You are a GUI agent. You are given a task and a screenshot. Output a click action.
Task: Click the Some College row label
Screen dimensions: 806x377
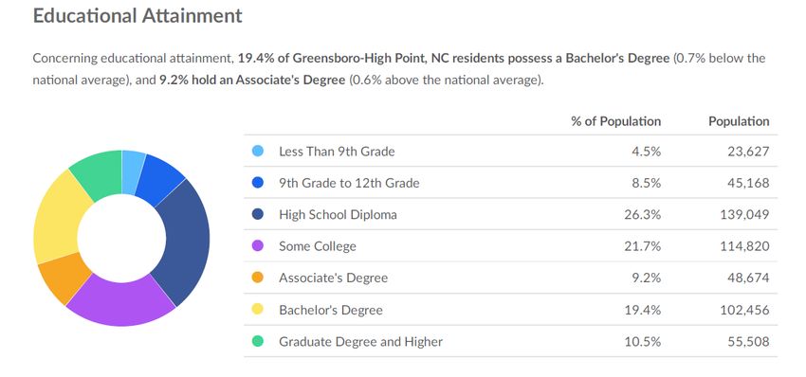pos(317,246)
